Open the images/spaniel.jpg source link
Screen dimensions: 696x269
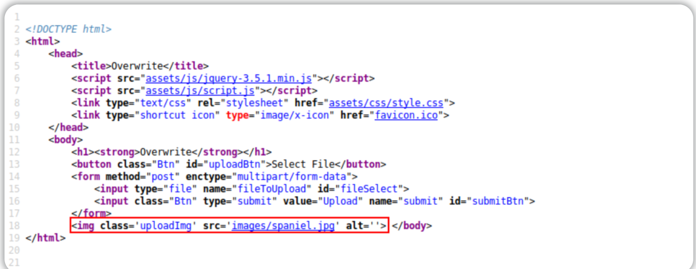(283, 226)
